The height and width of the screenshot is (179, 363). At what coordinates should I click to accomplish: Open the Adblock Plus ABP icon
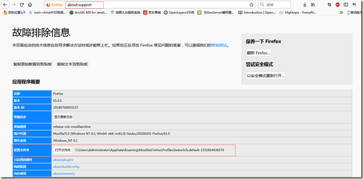coord(337,4)
